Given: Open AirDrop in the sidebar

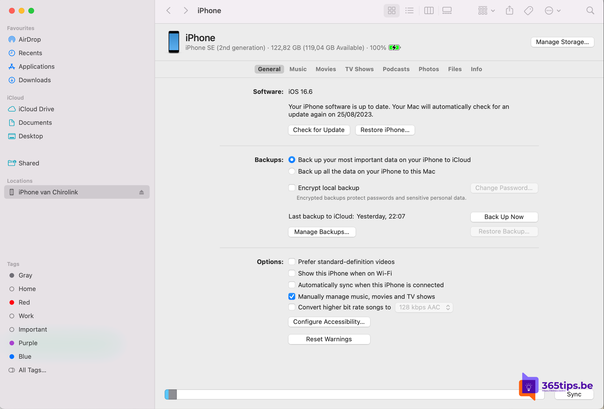Looking at the screenshot, I should coord(29,40).
